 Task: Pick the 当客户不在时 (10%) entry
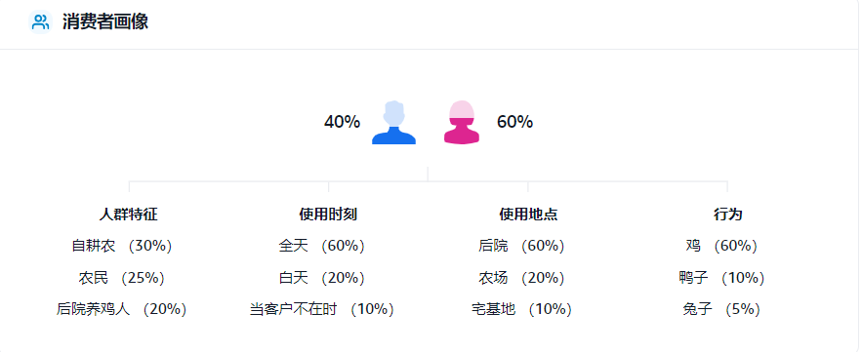tap(321, 309)
